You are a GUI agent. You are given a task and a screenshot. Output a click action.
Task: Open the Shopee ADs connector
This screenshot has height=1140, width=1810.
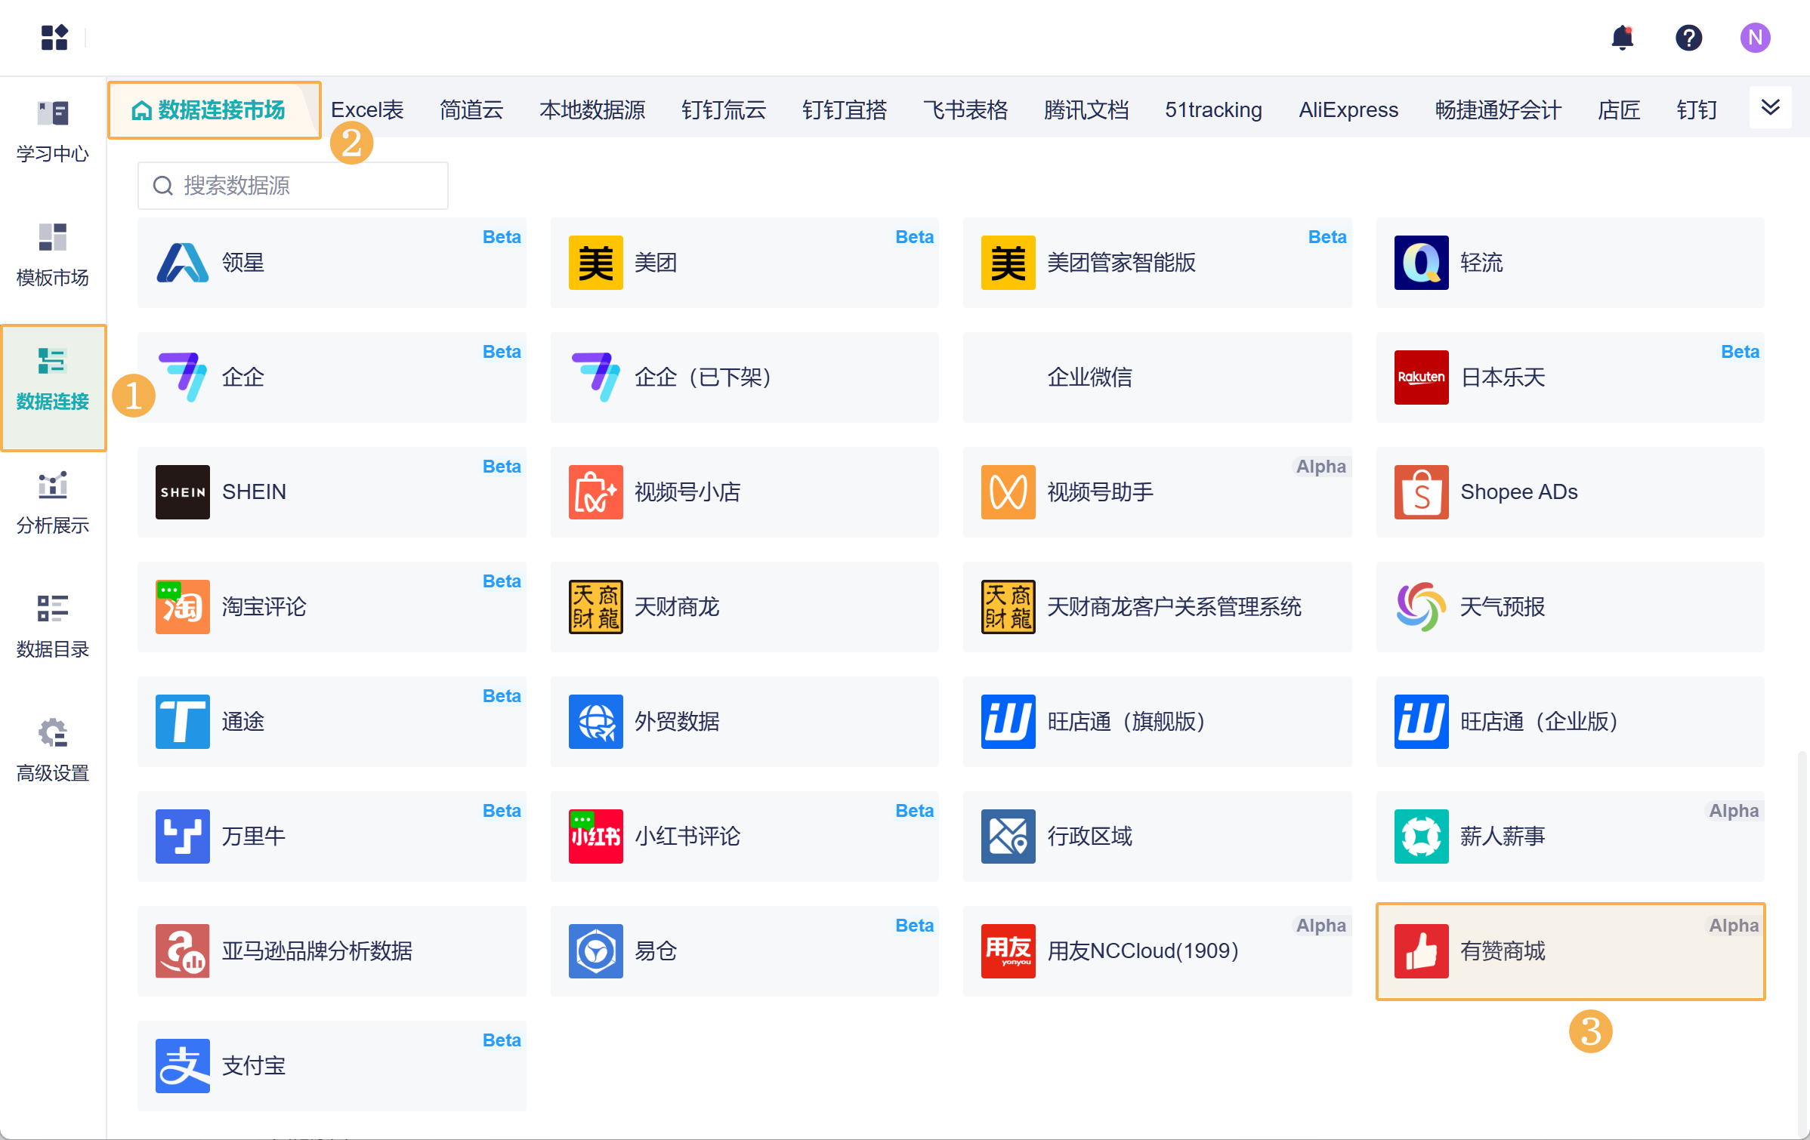[1571, 491]
